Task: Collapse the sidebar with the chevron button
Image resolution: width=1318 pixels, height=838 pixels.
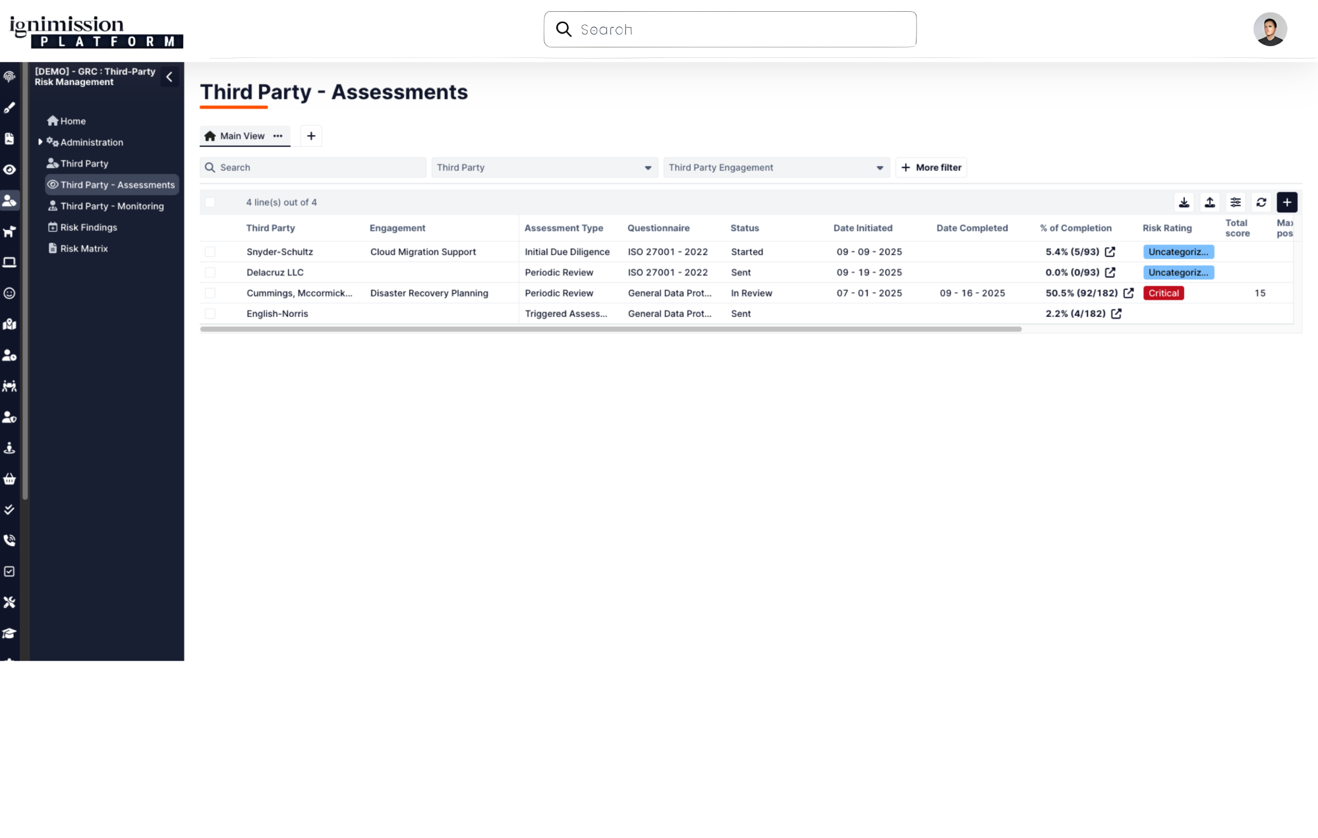Action: pyautogui.click(x=169, y=77)
